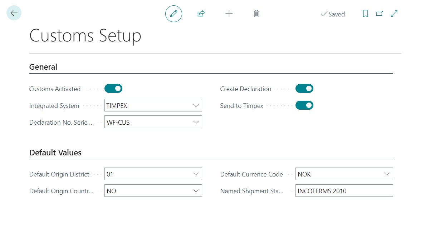Open page in new window icon

click(380, 14)
